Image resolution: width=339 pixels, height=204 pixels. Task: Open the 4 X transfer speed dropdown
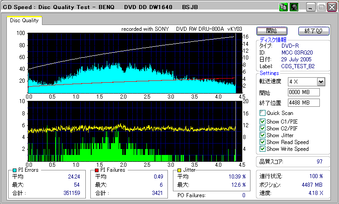point(321,82)
